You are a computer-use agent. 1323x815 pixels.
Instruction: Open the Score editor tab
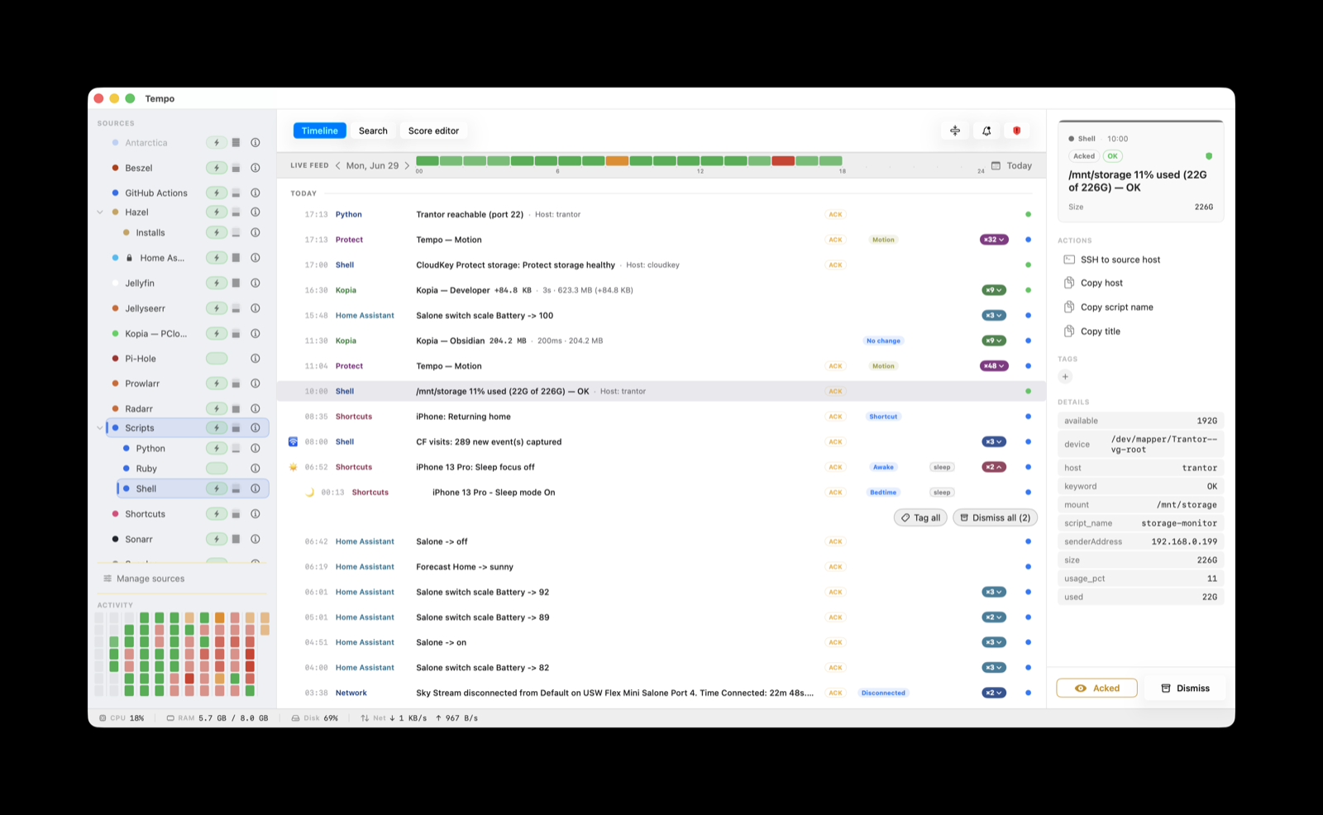click(433, 131)
